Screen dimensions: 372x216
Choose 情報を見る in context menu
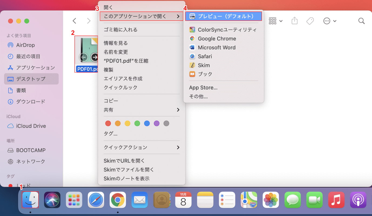click(x=142, y=43)
